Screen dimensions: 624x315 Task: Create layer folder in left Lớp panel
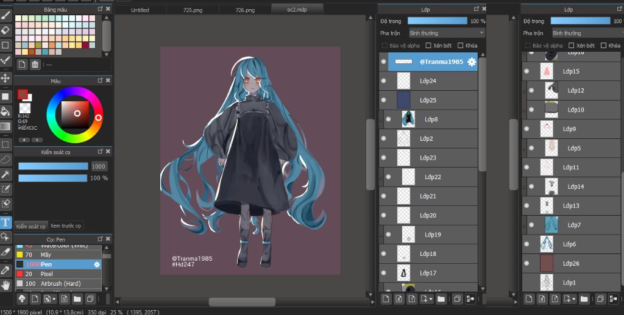click(x=441, y=299)
